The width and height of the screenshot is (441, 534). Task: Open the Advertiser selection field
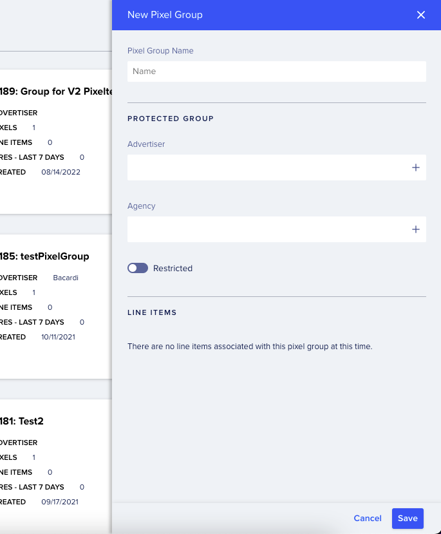[277, 167]
